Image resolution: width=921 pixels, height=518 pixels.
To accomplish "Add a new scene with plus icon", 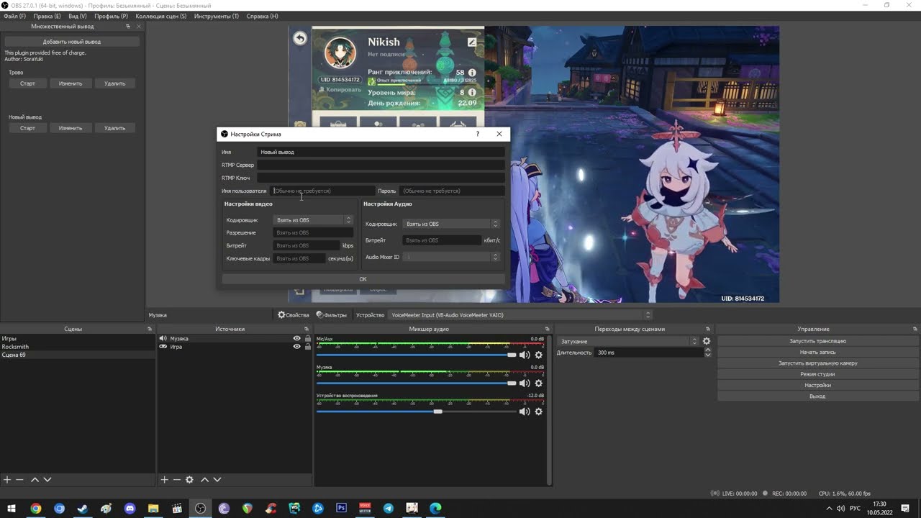I will [7, 480].
